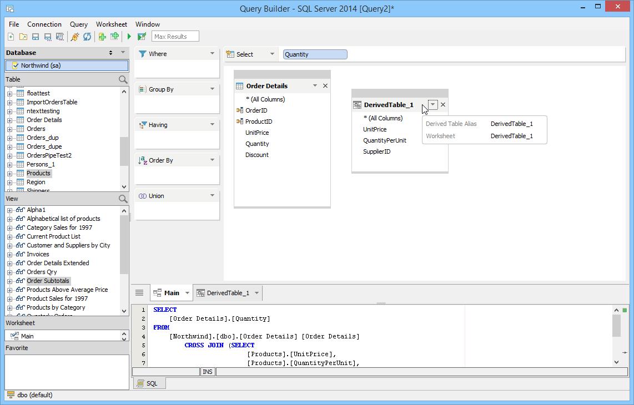634x405 pixels.
Task: Open the Order Details table dropdown arrow
Action: point(315,86)
